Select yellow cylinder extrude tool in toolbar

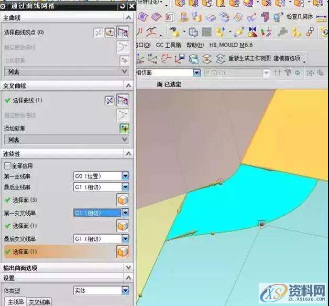pyautogui.click(x=183, y=17)
